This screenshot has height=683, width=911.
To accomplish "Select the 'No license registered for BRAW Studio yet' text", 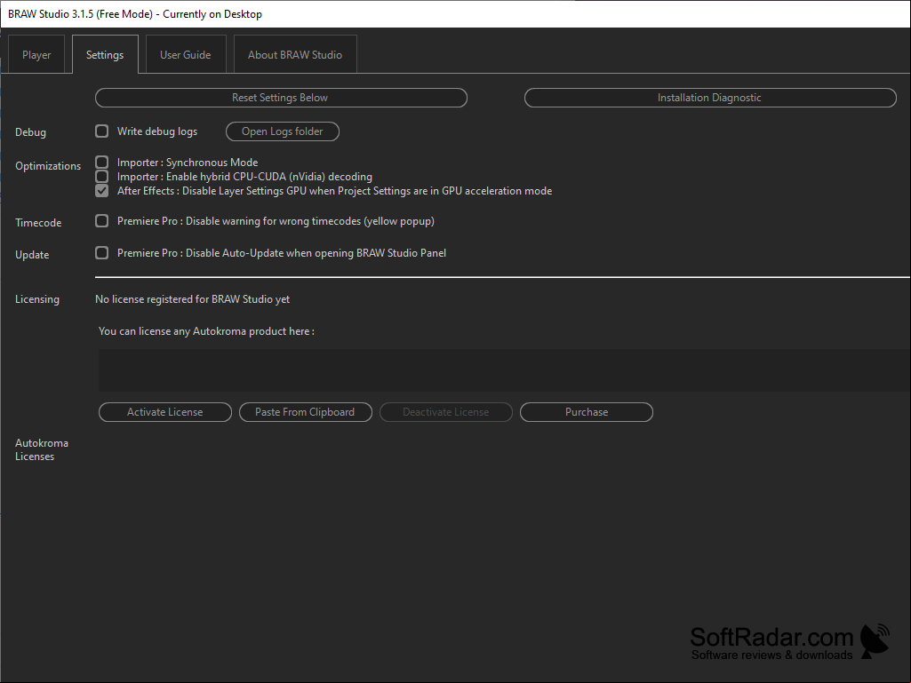I will pos(192,299).
